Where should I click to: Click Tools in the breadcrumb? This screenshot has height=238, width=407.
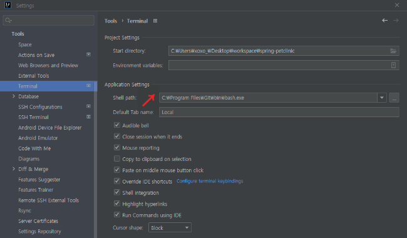(x=111, y=21)
